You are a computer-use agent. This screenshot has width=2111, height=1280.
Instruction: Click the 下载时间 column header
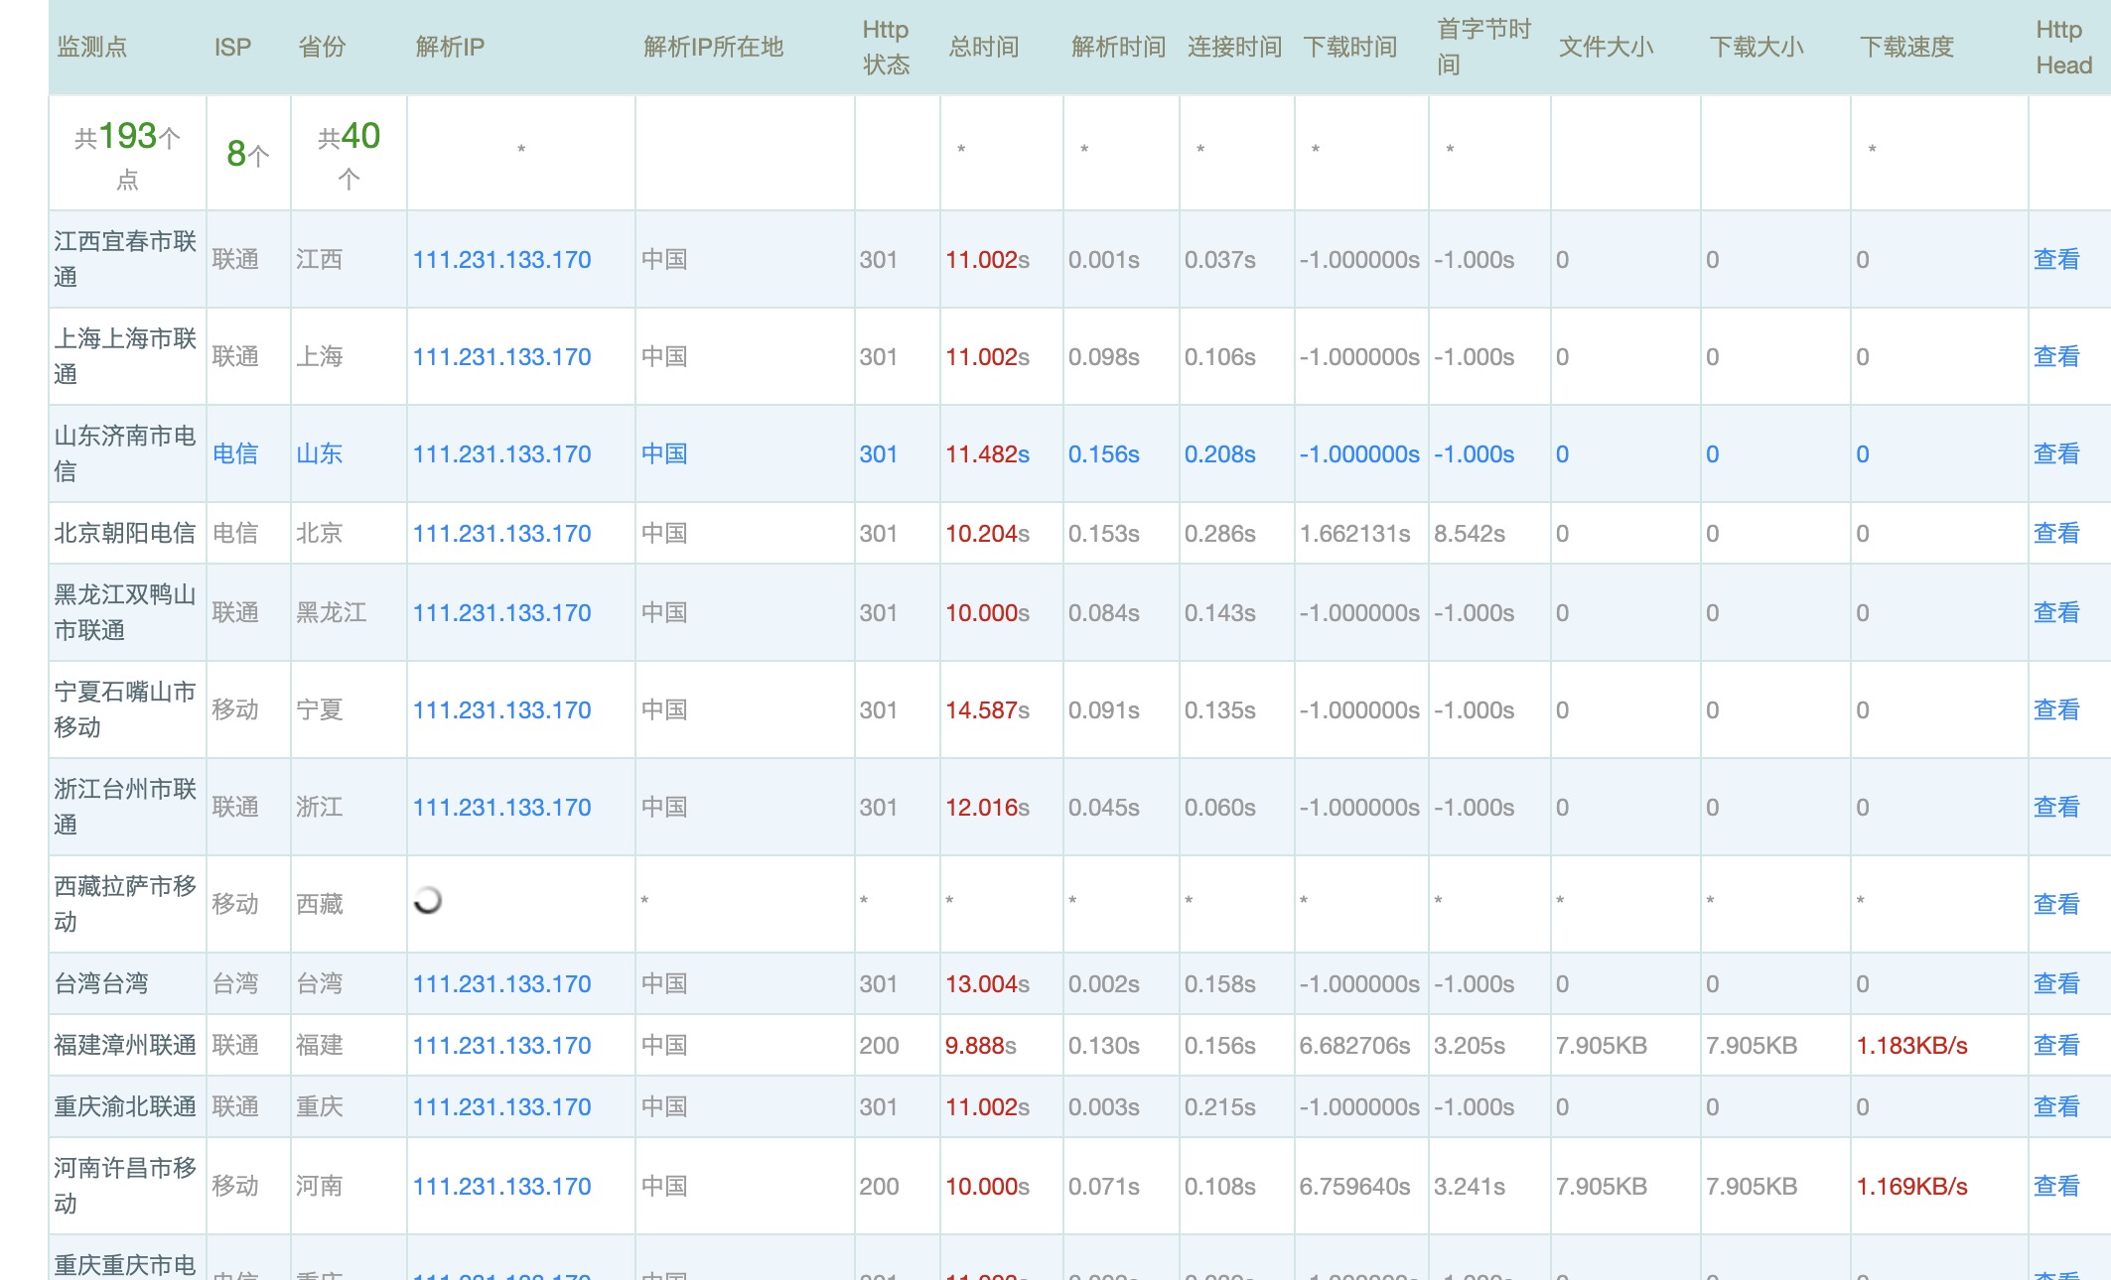click(x=1349, y=47)
